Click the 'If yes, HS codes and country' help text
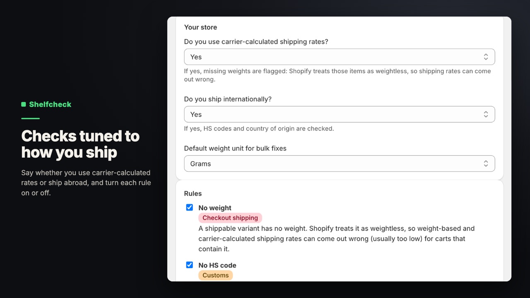Image resolution: width=530 pixels, height=298 pixels. (x=259, y=129)
